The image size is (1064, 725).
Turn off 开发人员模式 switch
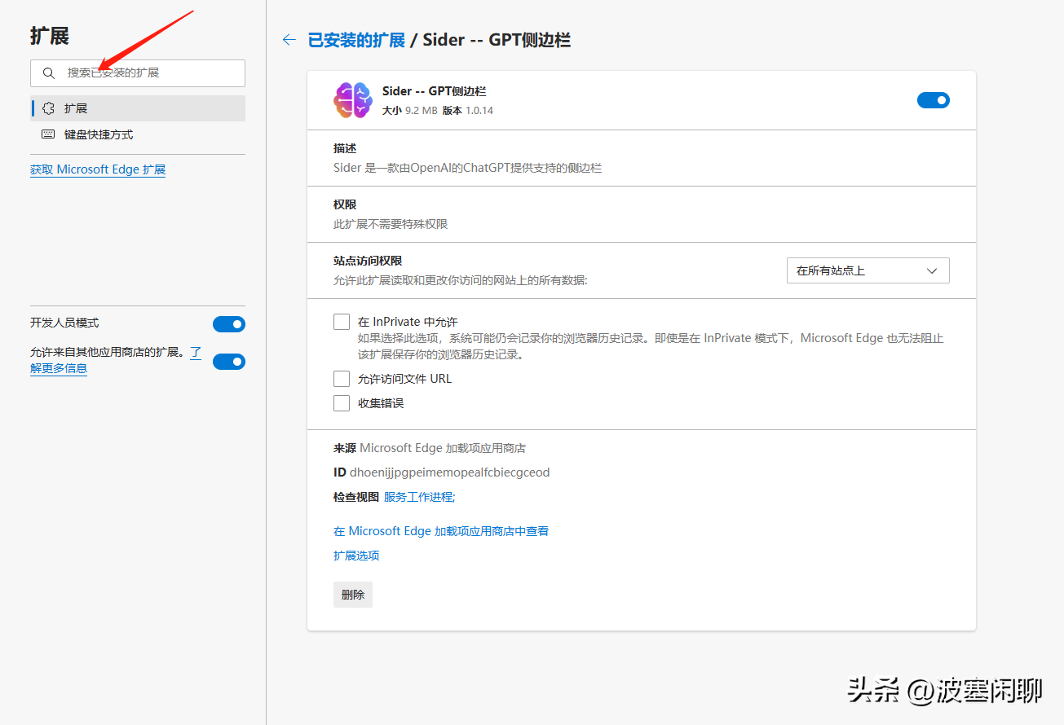pyautogui.click(x=229, y=324)
